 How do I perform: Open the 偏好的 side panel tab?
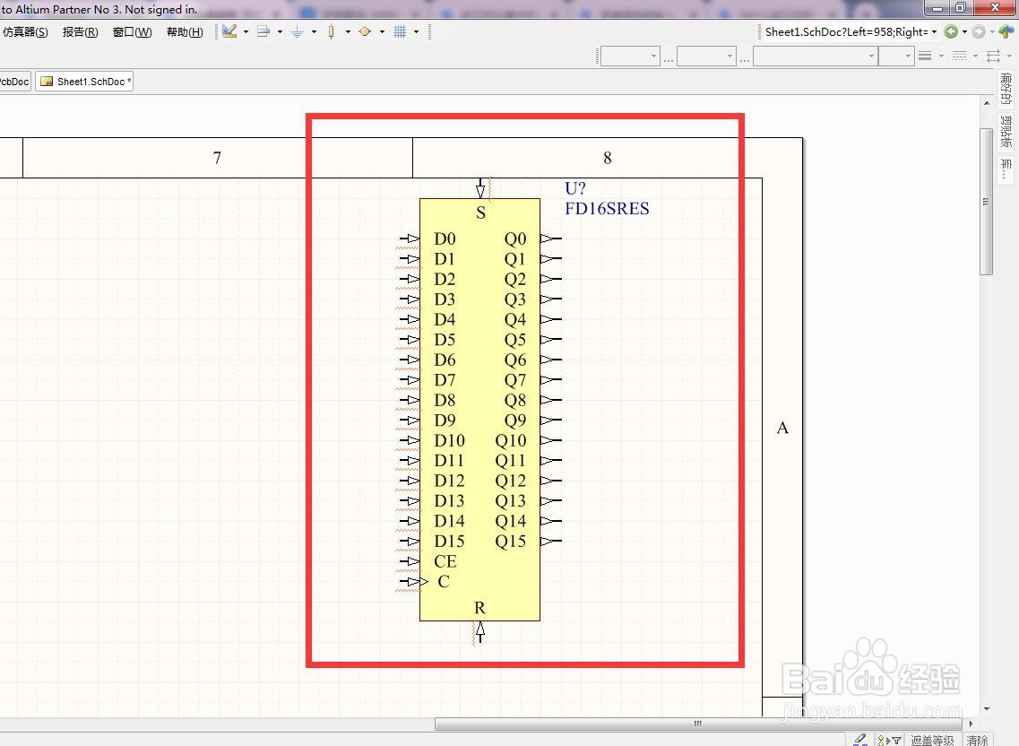pyautogui.click(x=1006, y=89)
